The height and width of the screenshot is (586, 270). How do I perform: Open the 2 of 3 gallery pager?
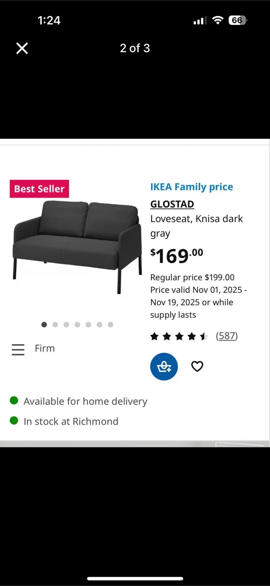point(135,48)
